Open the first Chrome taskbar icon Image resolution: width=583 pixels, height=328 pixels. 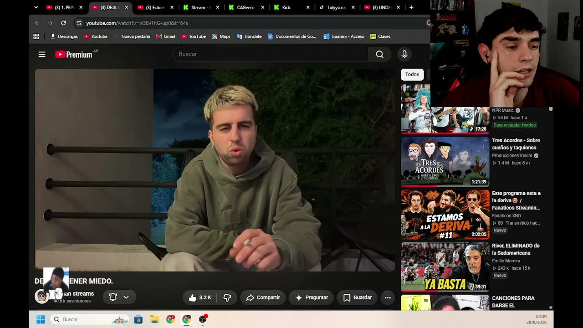[x=170, y=319]
